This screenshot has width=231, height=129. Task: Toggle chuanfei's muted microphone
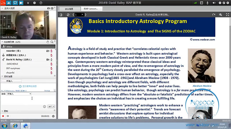pos(51,73)
